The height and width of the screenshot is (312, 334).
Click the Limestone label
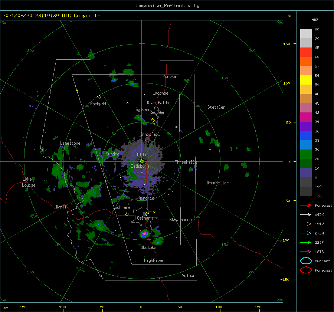pyautogui.click(x=70, y=143)
